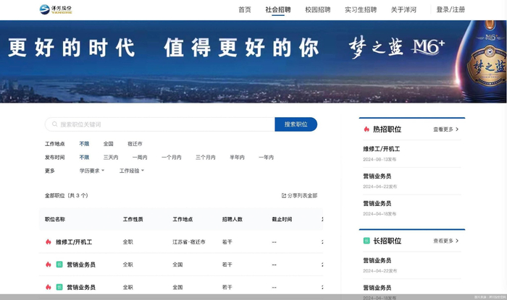Open 校园招聘 navigation tab

318,9
